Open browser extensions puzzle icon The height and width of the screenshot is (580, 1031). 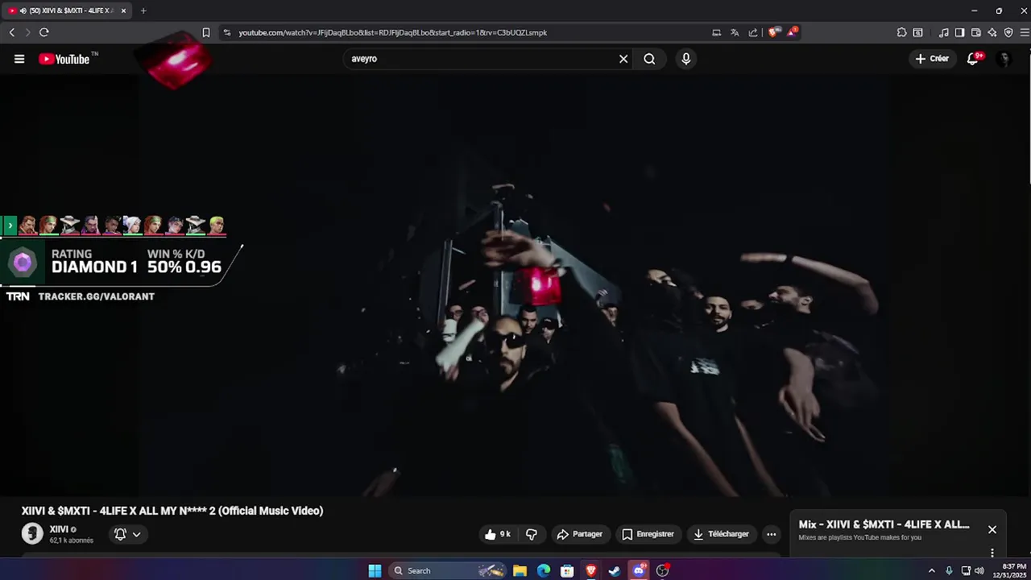pos(901,32)
